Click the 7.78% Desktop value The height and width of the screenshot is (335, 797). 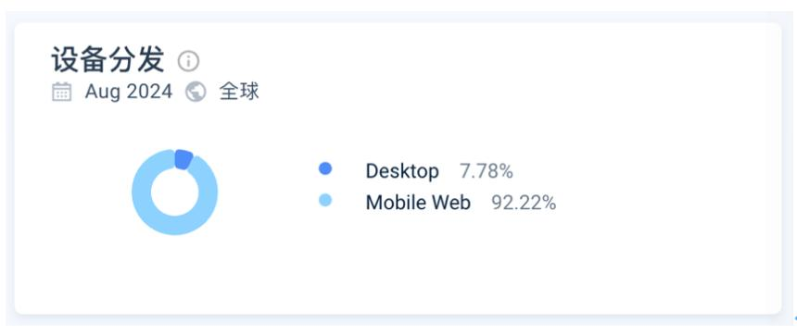click(x=487, y=171)
